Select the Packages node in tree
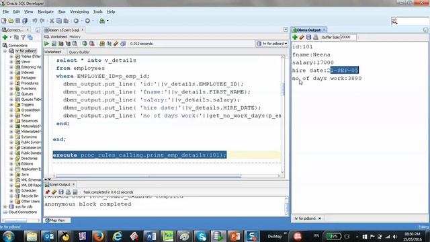Viewport: 430px width, 242px height. (28, 78)
